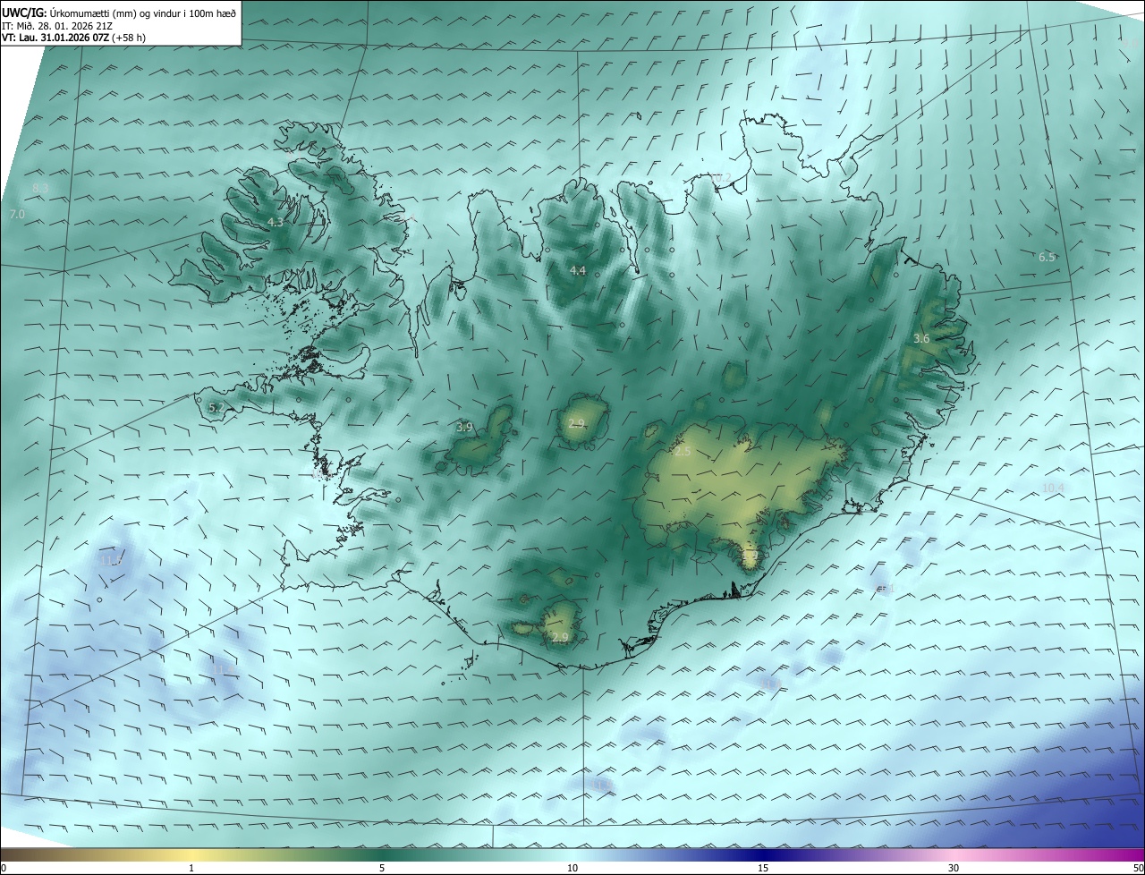Image resolution: width=1145 pixels, height=875 pixels.
Task: Click the 10 tick label on the color scale
Action: 572,868
